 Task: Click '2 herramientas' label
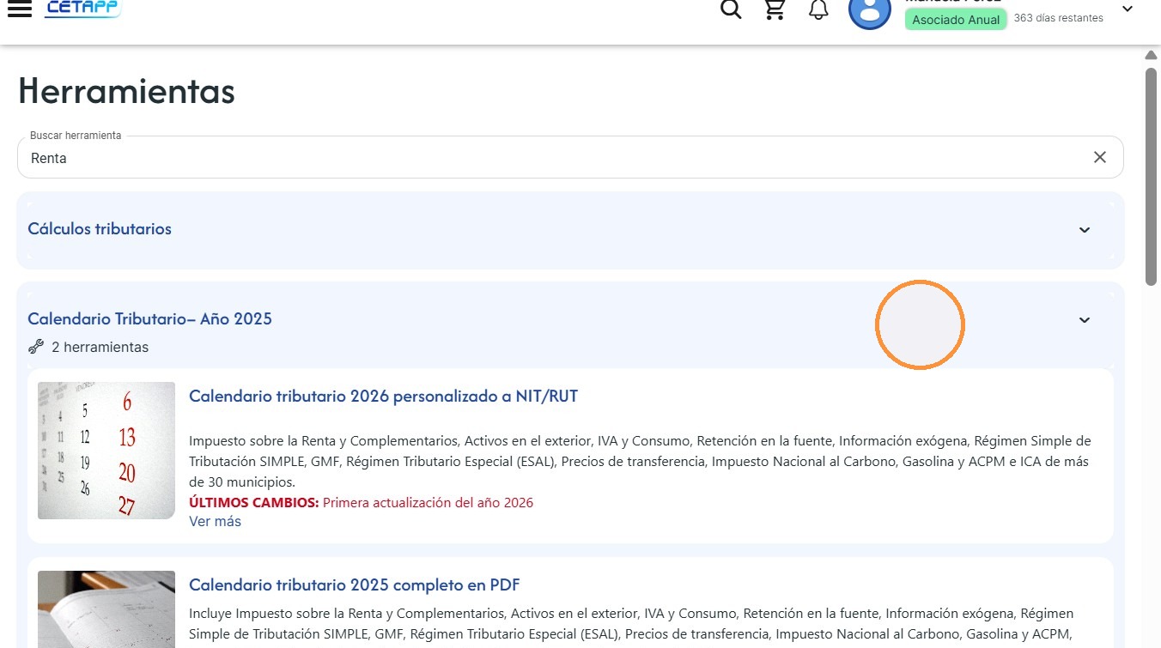[x=100, y=348]
